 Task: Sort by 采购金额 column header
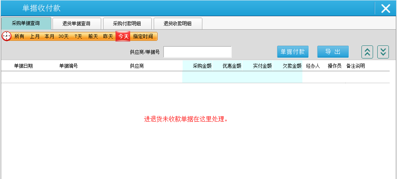(202, 66)
